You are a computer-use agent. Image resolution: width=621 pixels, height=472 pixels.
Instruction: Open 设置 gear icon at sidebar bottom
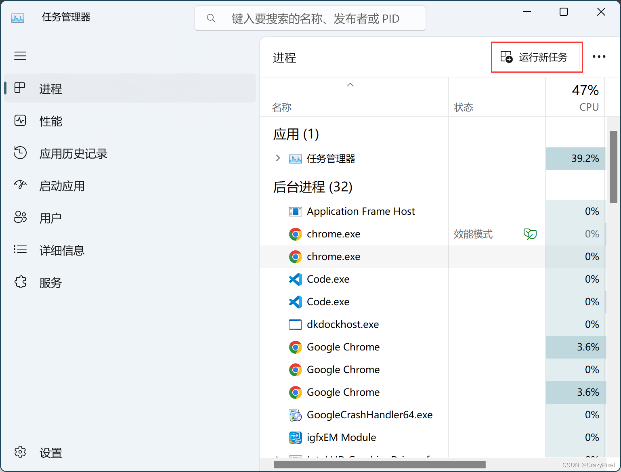[20, 452]
